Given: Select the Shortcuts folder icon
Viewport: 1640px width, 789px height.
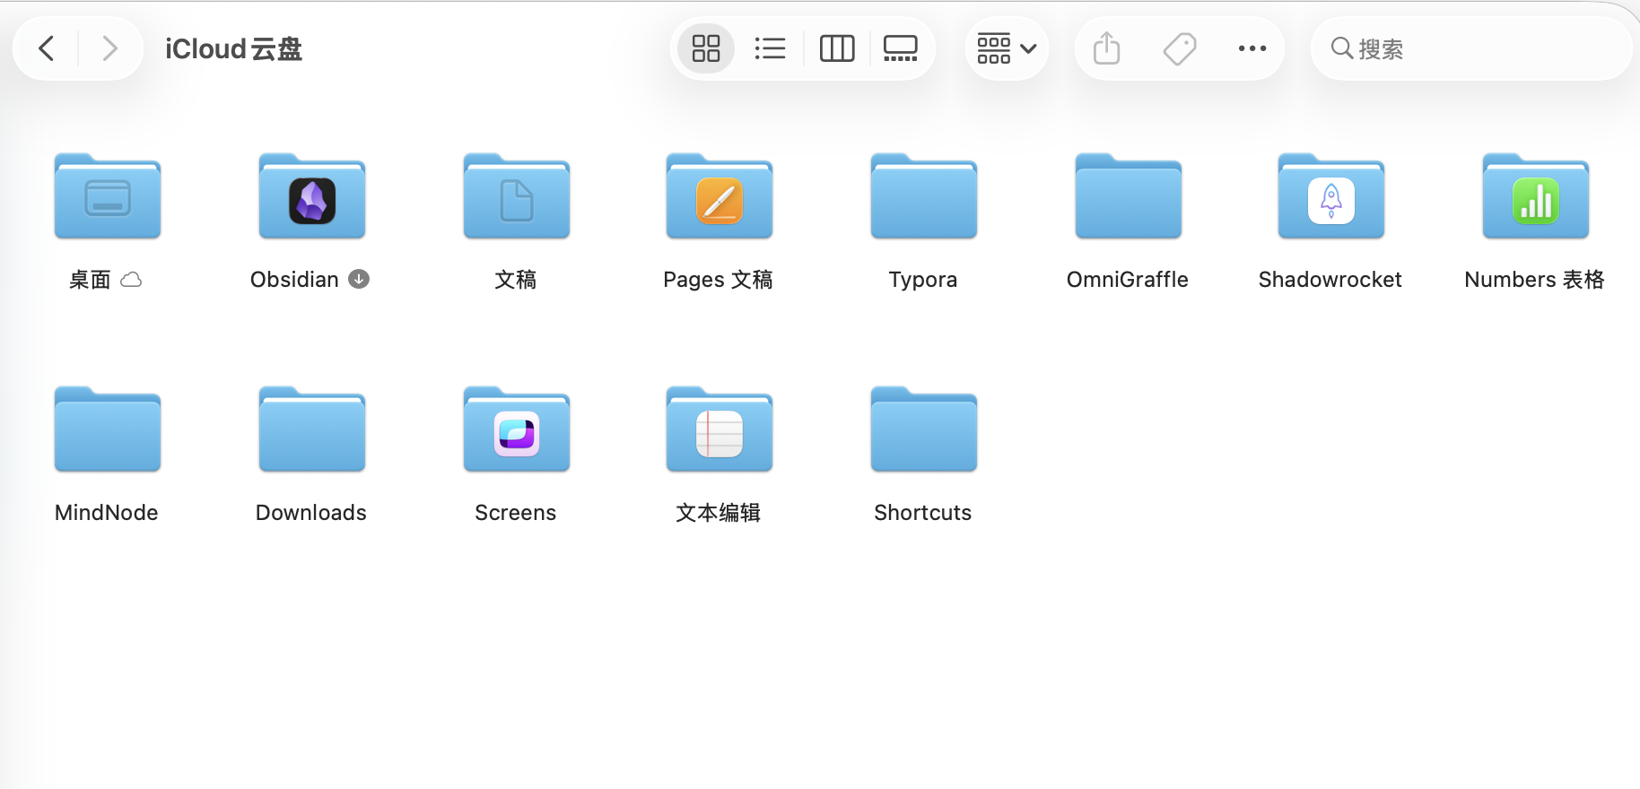Looking at the screenshot, I should pyautogui.click(x=924, y=429).
